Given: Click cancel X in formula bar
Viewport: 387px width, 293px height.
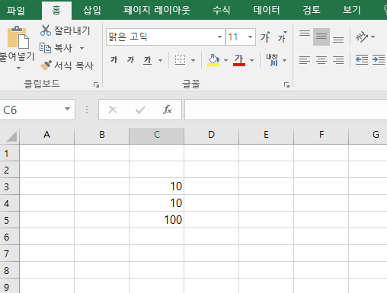Looking at the screenshot, I should click(113, 110).
